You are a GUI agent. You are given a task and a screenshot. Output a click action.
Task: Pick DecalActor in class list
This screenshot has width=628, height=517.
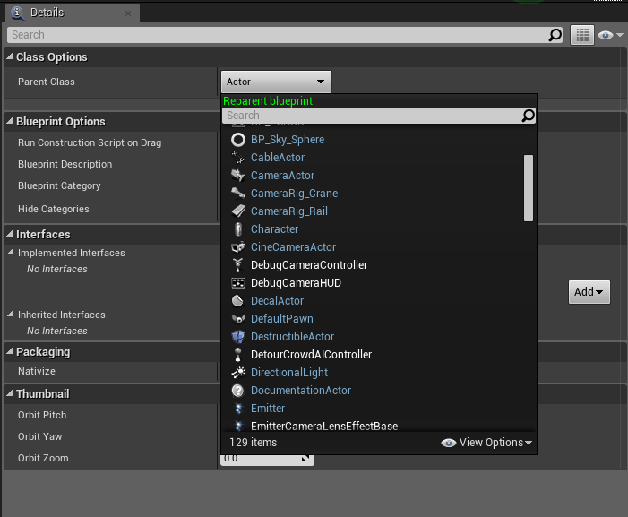coord(277,301)
